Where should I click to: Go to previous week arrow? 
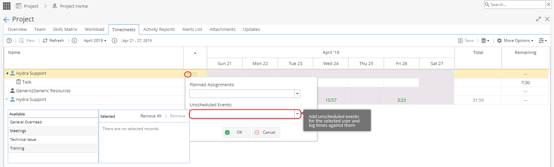[74, 41]
